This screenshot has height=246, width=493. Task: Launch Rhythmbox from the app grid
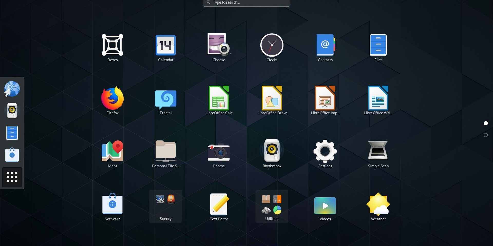pos(272,151)
